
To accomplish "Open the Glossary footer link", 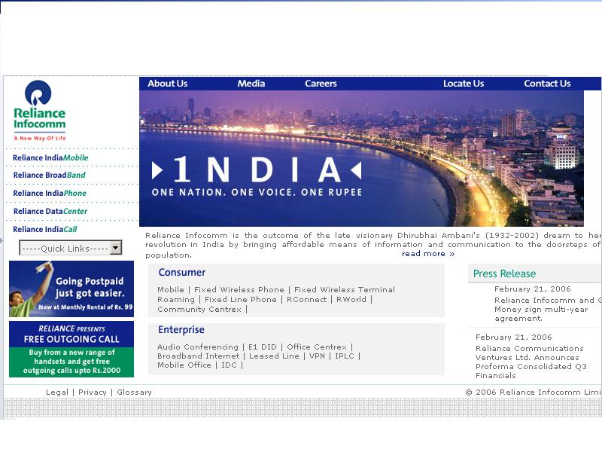I will (134, 392).
